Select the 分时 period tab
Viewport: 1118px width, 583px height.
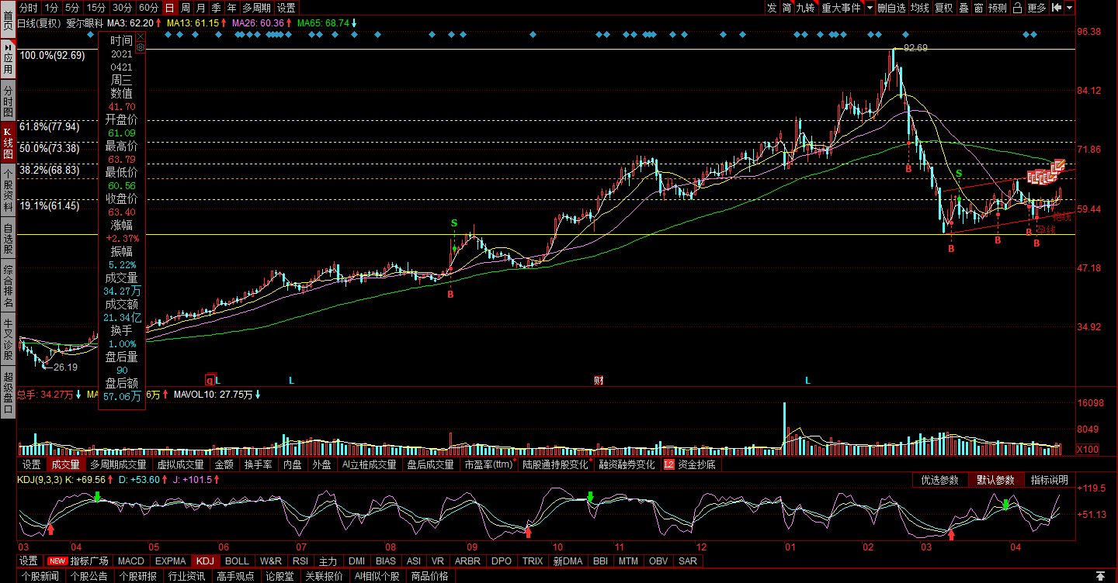click(x=28, y=8)
